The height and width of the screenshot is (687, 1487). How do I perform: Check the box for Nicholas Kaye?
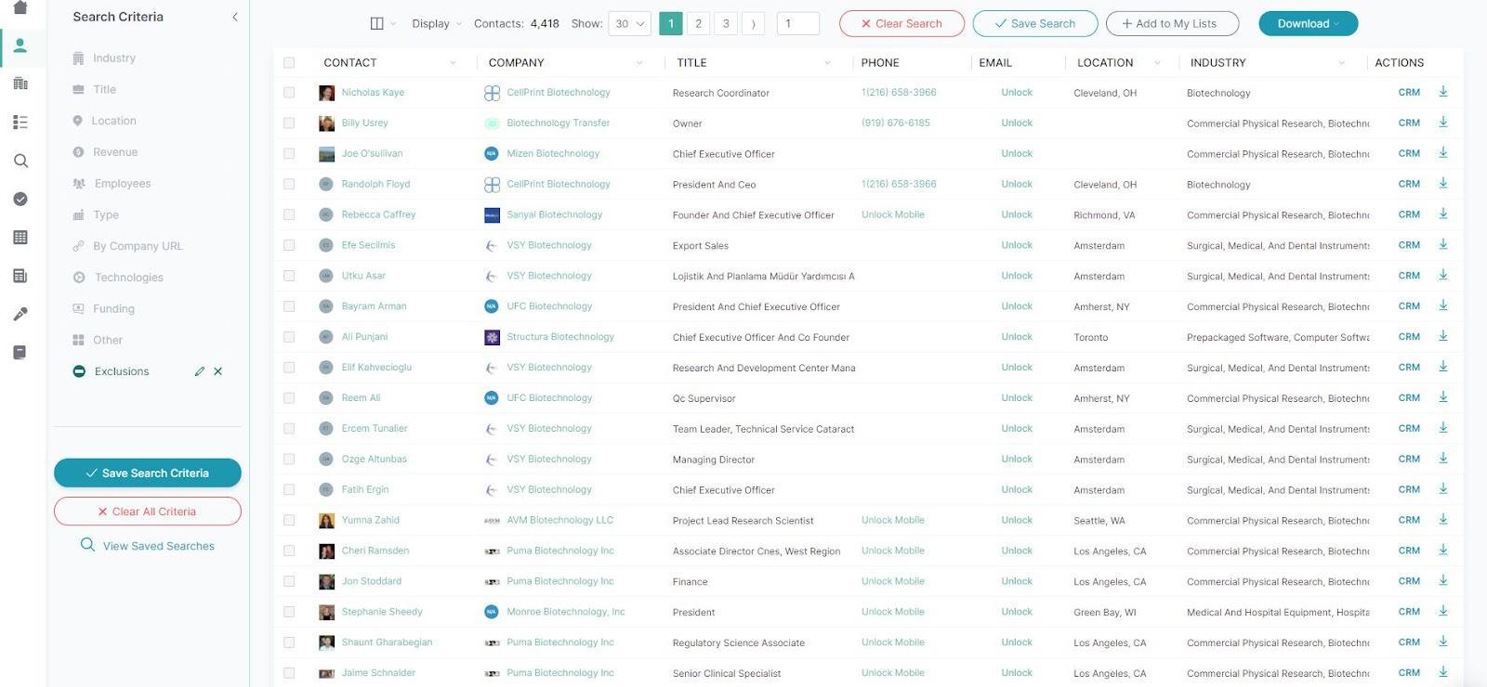(x=289, y=93)
